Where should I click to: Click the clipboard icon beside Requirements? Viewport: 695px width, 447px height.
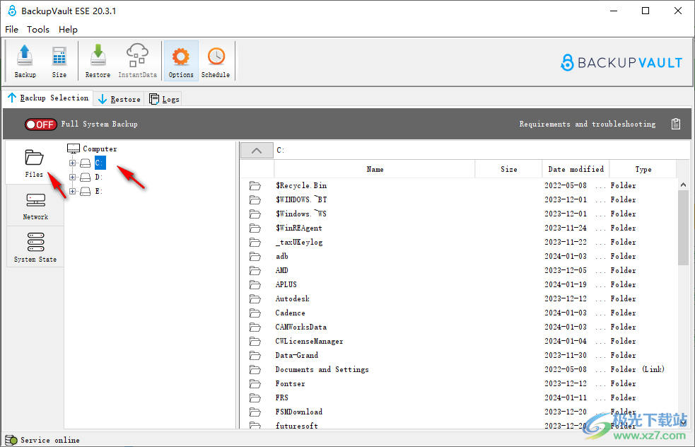[x=676, y=124]
